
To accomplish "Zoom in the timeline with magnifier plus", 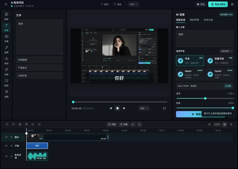I will click(231, 124).
